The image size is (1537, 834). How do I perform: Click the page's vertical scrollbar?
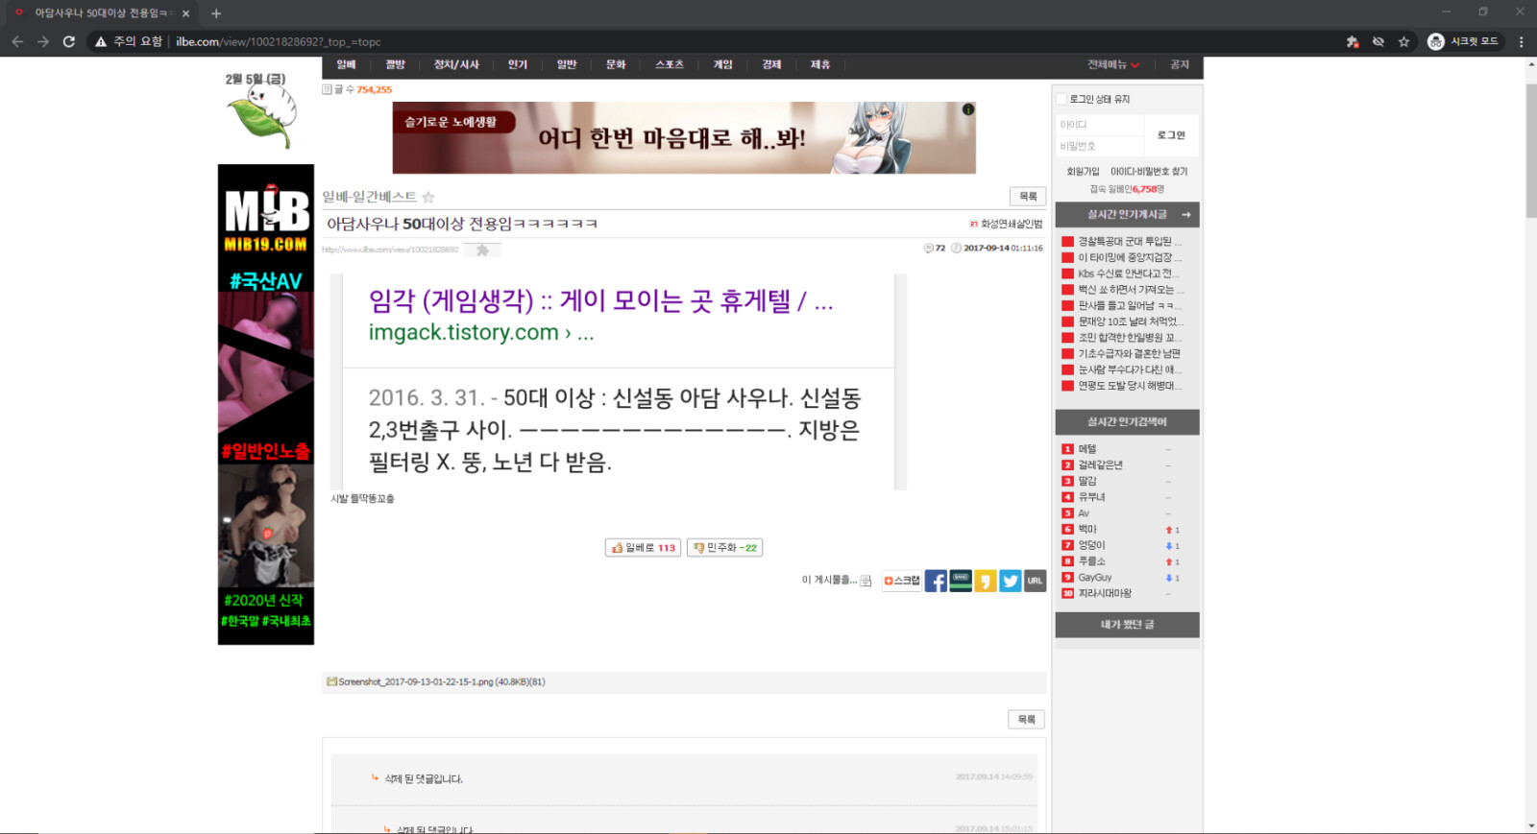pyautogui.click(x=1530, y=154)
